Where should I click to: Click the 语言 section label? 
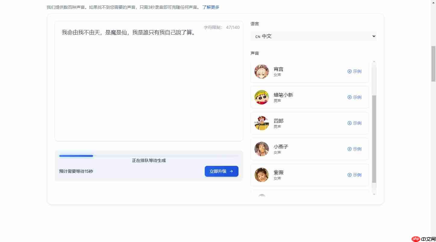pyautogui.click(x=254, y=23)
